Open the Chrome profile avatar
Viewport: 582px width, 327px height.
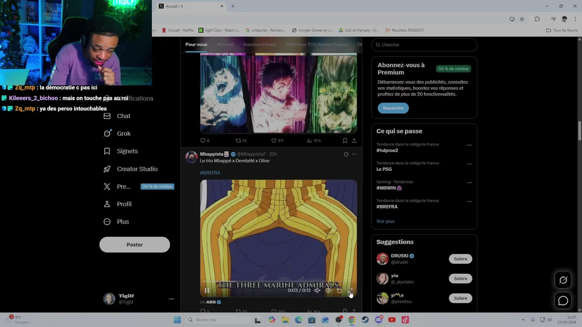coord(564,19)
